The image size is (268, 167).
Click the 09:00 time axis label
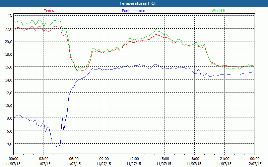[x=104, y=159]
